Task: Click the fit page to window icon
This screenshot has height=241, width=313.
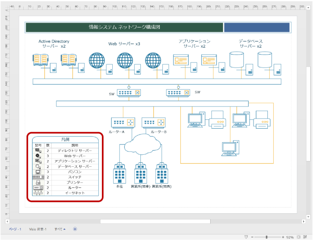Action: 298,237
